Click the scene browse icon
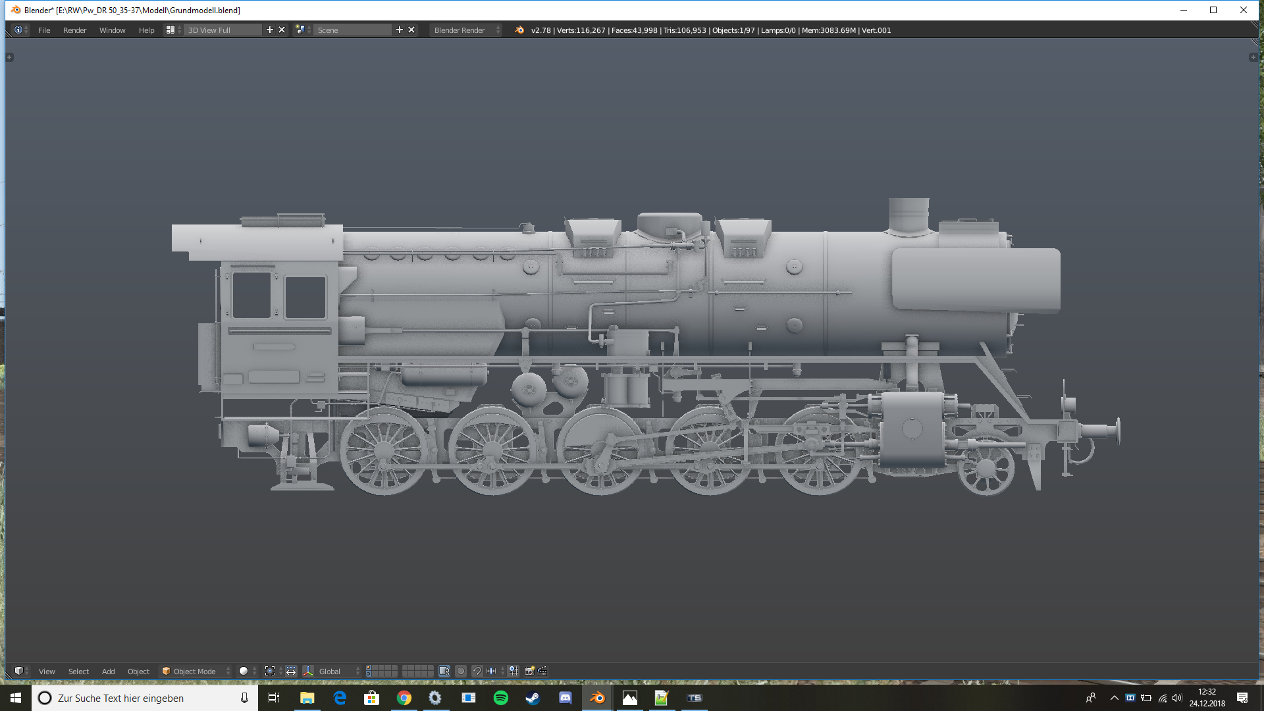The width and height of the screenshot is (1264, 711). (x=301, y=30)
